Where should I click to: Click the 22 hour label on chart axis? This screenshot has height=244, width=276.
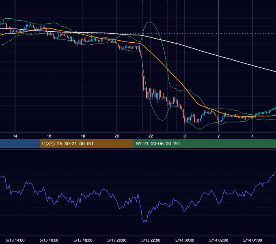point(151,136)
